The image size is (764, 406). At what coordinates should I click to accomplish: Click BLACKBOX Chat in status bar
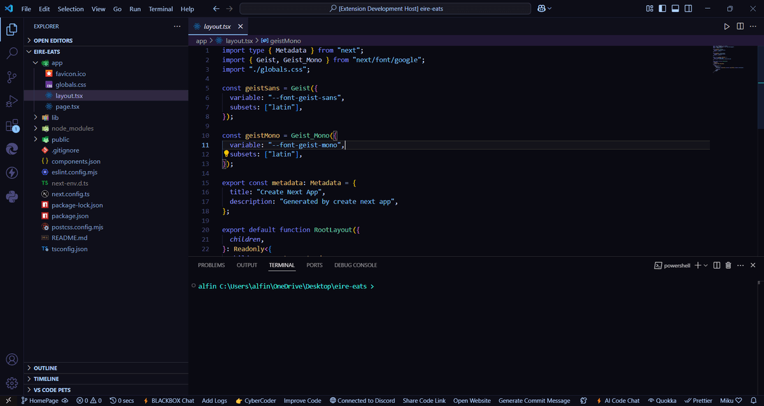pyautogui.click(x=169, y=401)
